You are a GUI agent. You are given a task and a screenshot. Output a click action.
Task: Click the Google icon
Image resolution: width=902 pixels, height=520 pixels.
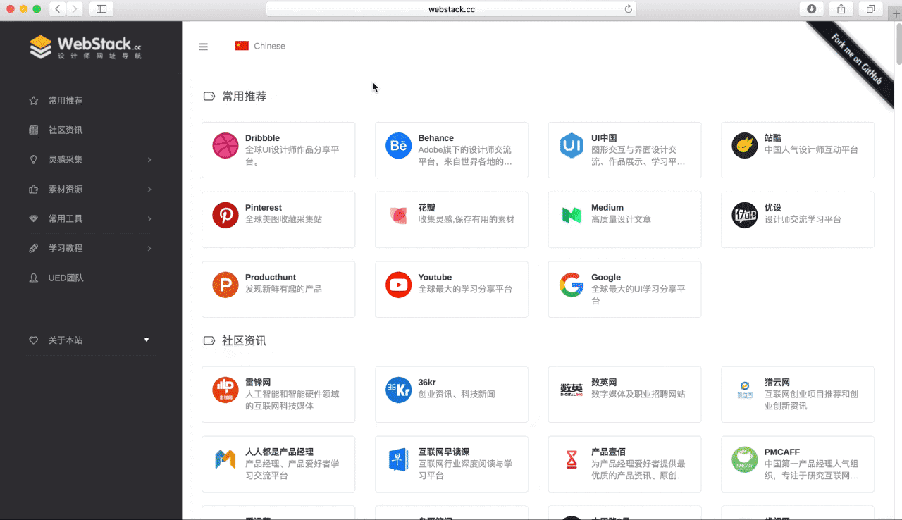[571, 285]
